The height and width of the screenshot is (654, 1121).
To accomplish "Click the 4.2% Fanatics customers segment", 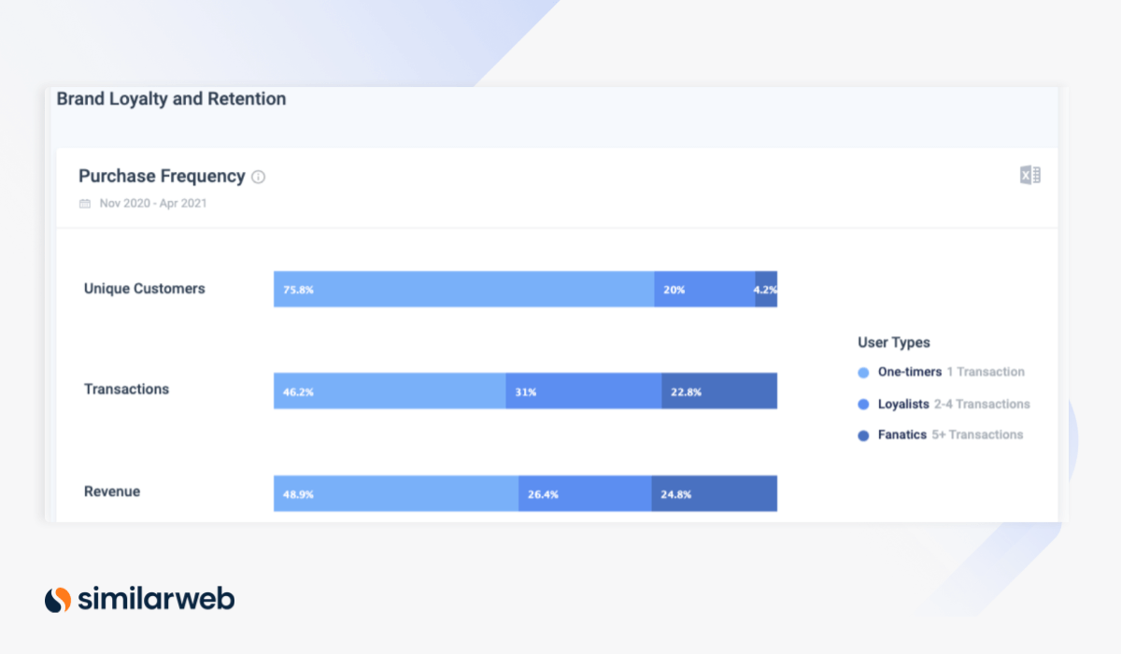I will coord(766,290).
